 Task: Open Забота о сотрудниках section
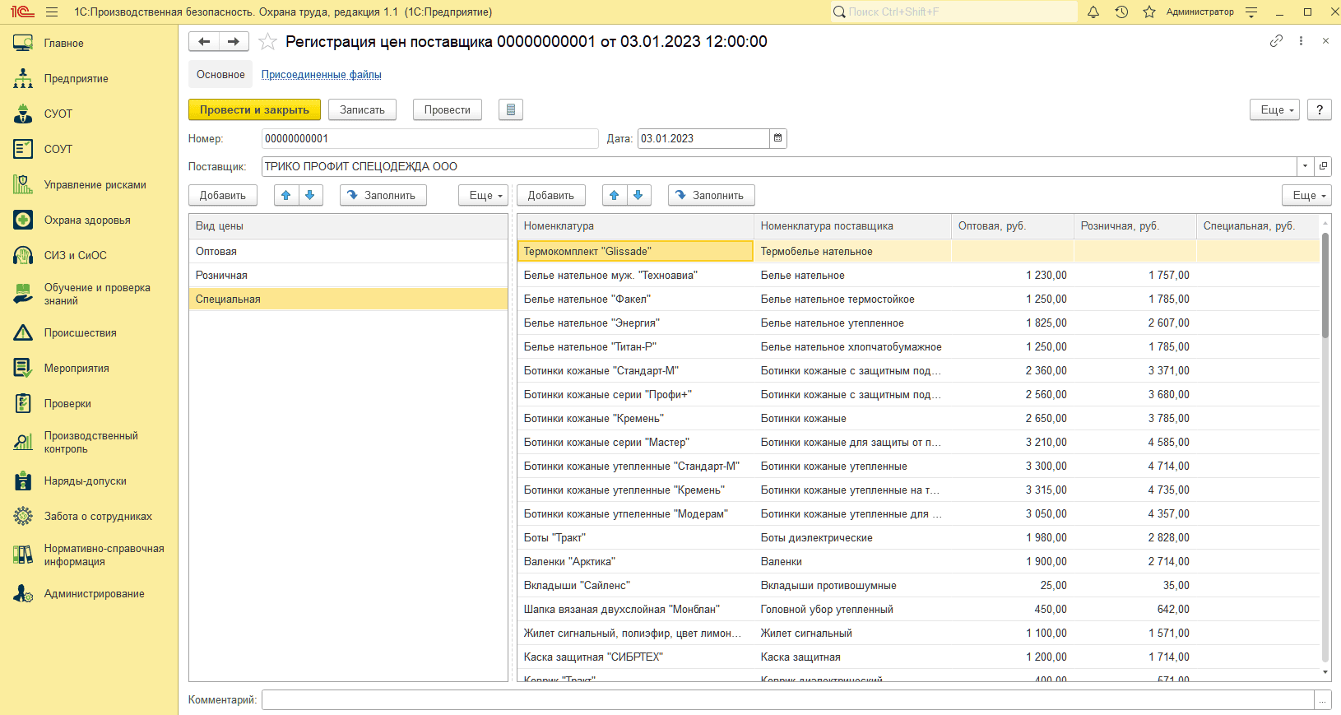point(89,516)
